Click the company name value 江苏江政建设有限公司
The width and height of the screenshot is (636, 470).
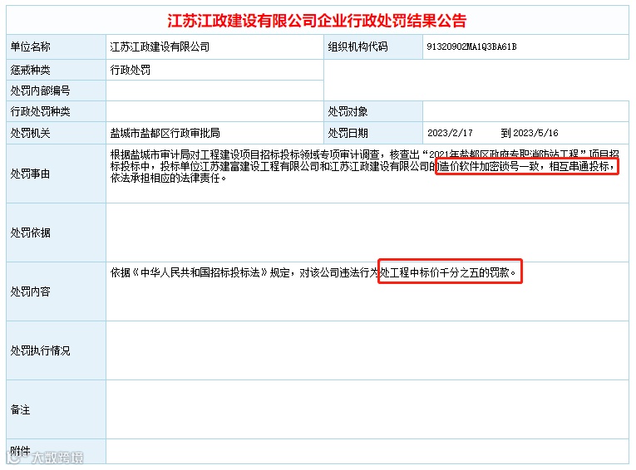(x=160, y=47)
